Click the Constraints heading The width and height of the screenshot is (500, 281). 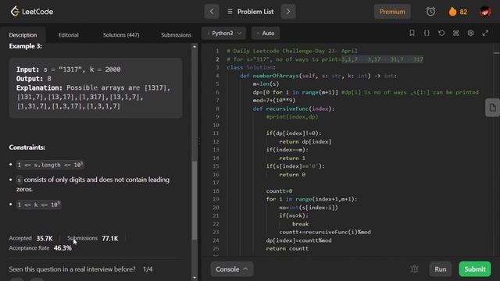[x=27, y=148]
